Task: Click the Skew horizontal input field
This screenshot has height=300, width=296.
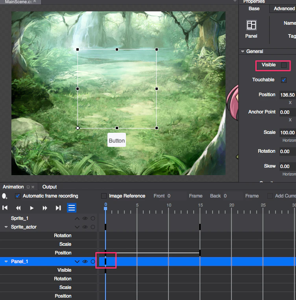Action: [288, 166]
